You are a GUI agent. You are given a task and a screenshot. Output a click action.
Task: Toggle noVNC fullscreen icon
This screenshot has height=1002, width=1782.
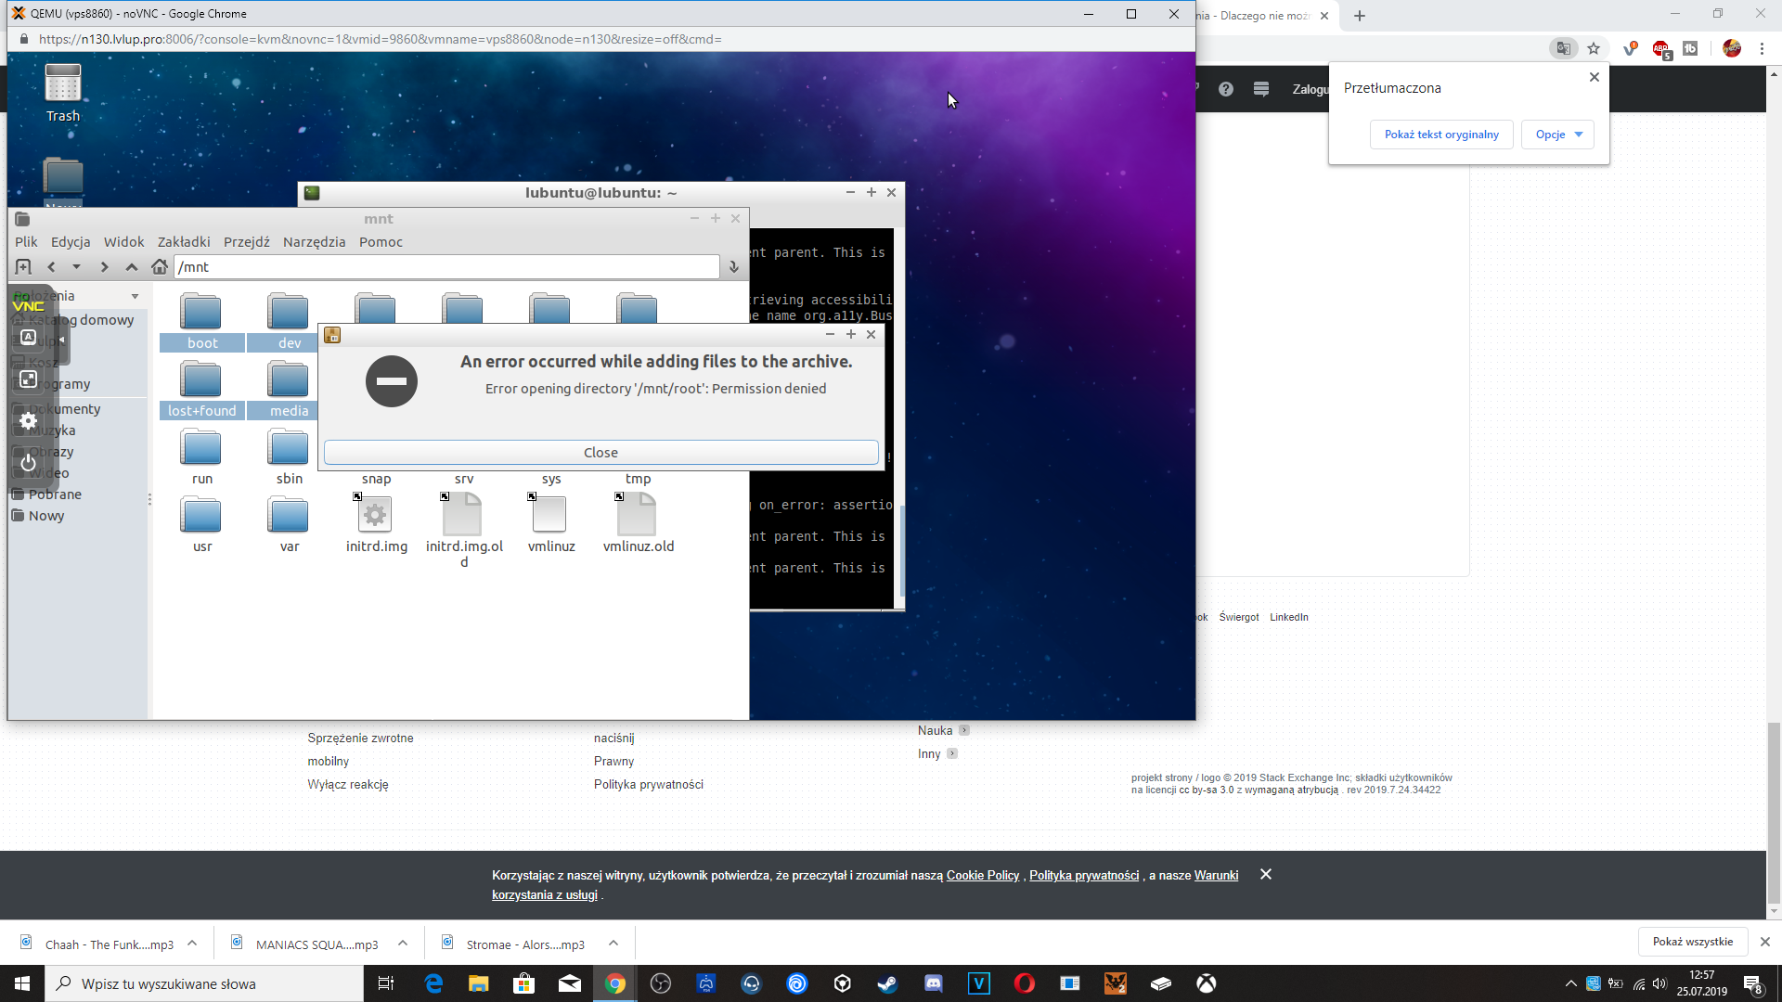pos(28,379)
